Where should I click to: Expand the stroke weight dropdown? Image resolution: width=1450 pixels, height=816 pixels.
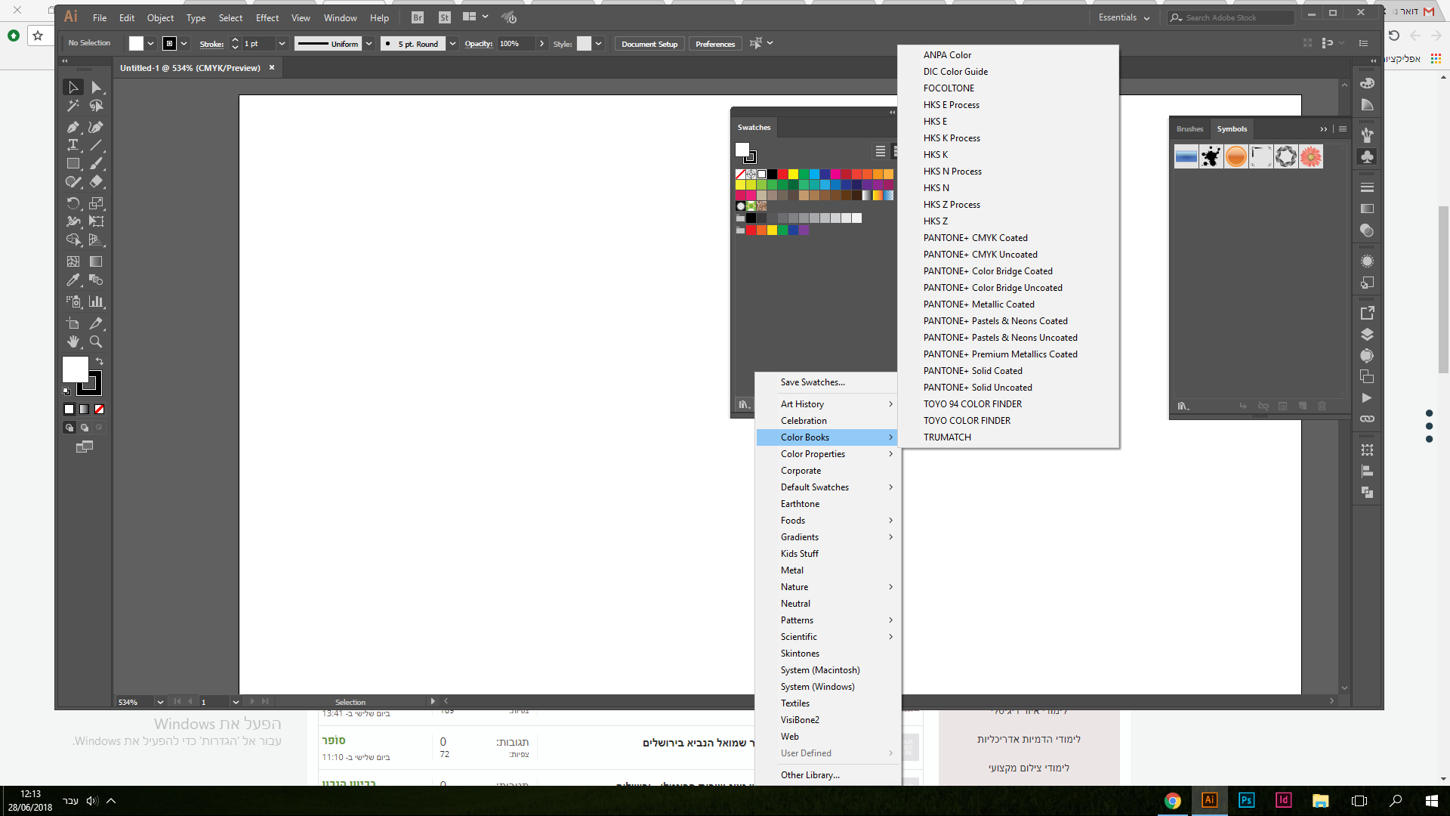tap(282, 44)
